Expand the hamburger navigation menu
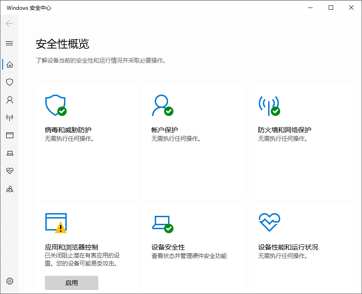Viewport: 362px width, 294px height. (10, 43)
